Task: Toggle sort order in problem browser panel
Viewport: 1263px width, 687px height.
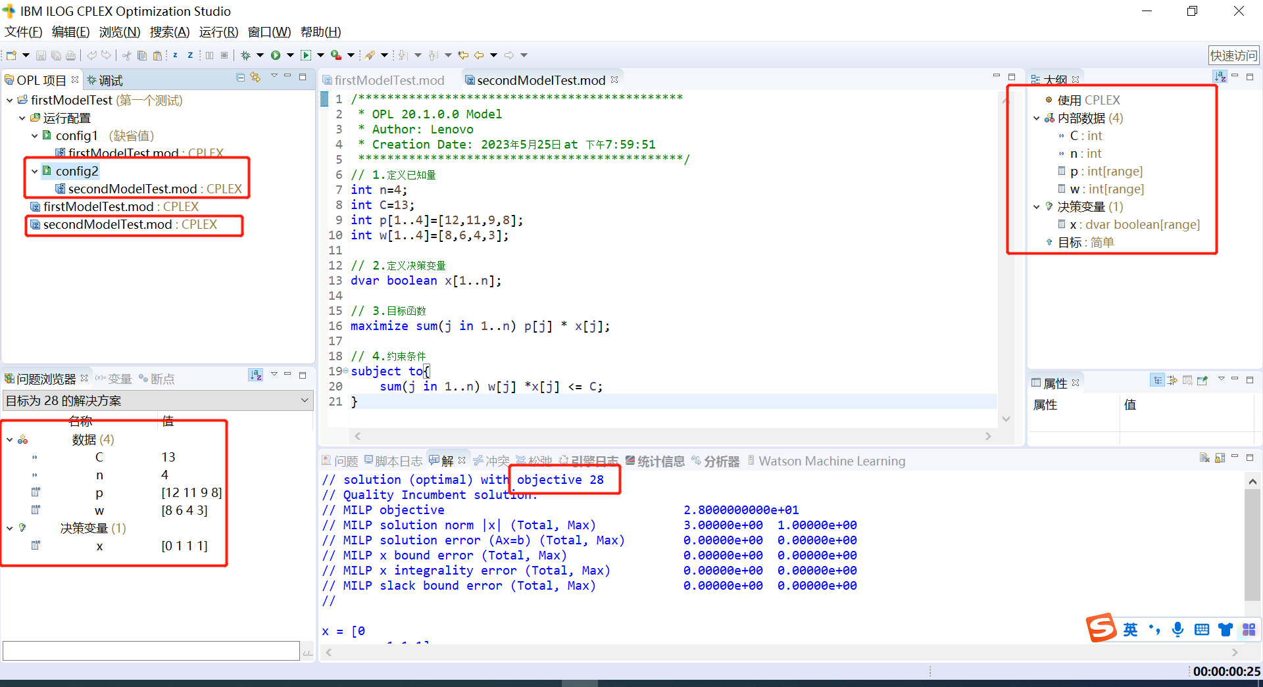Action: pos(256,375)
